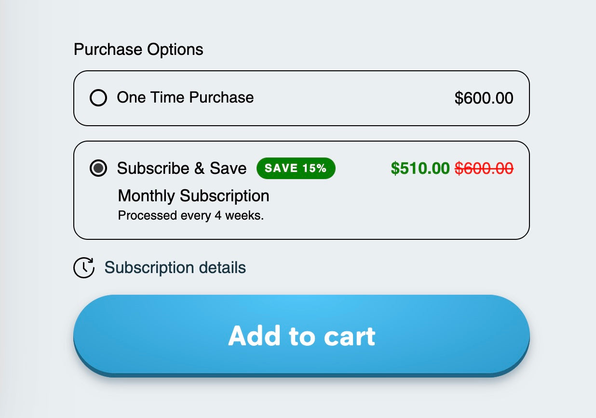The width and height of the screenshot is (596, 418).
Task: Click the clock icon beside Subscription details
Action: pos(83,268)
